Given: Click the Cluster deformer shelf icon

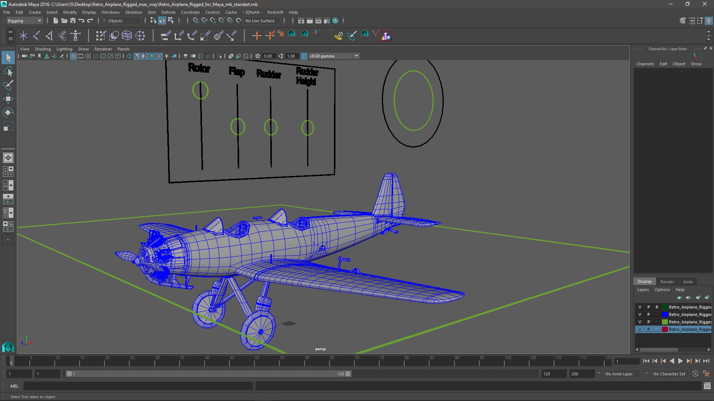Looking at the screenshot, I should pos(140,36).
